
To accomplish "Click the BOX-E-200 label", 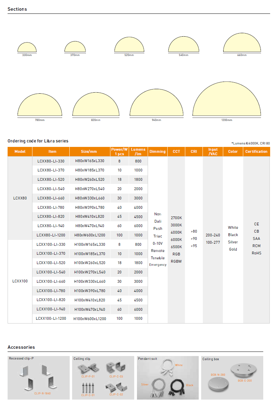I will click(x=245, y=381).
